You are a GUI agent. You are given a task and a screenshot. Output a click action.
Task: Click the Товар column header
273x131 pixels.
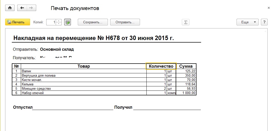tap(83, 66)
